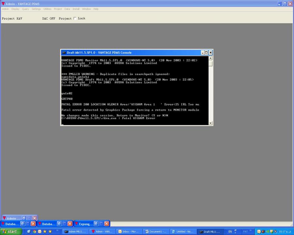This screenshot has width=294, height=235.
Task: Close the first minimized Databa... window
Action: pyautogui.click(x=33, y=224)
